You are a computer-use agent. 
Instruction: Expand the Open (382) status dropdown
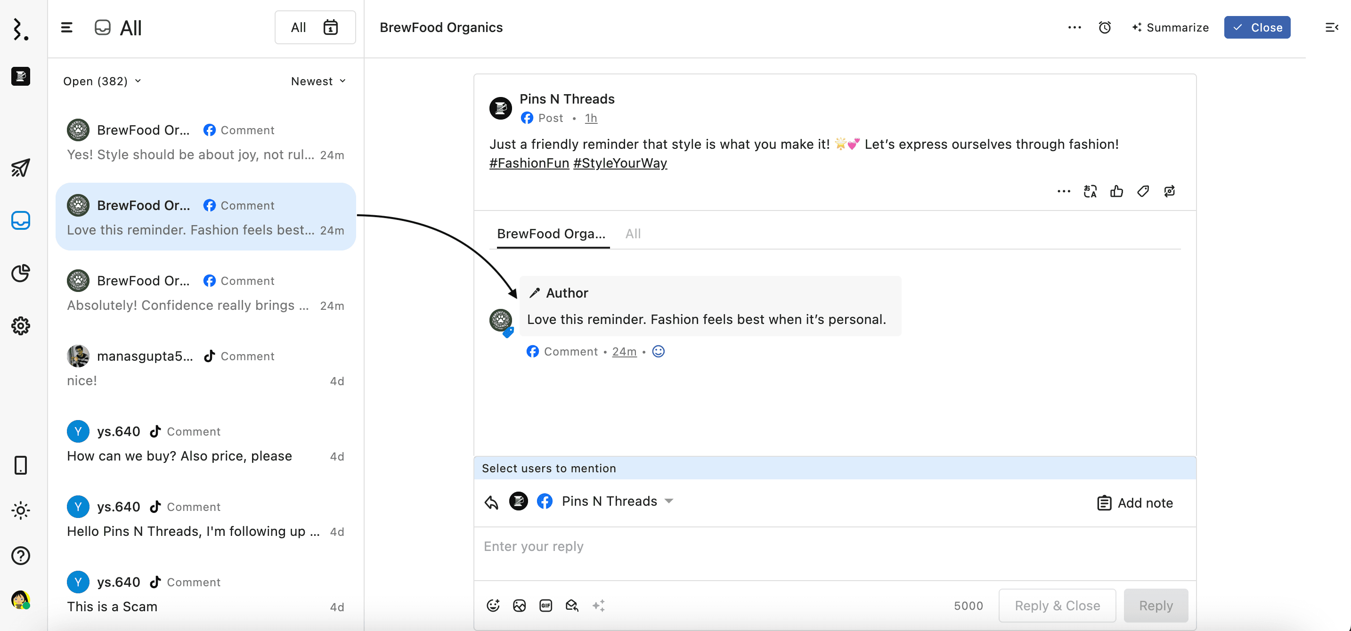(x=102, y=81)
